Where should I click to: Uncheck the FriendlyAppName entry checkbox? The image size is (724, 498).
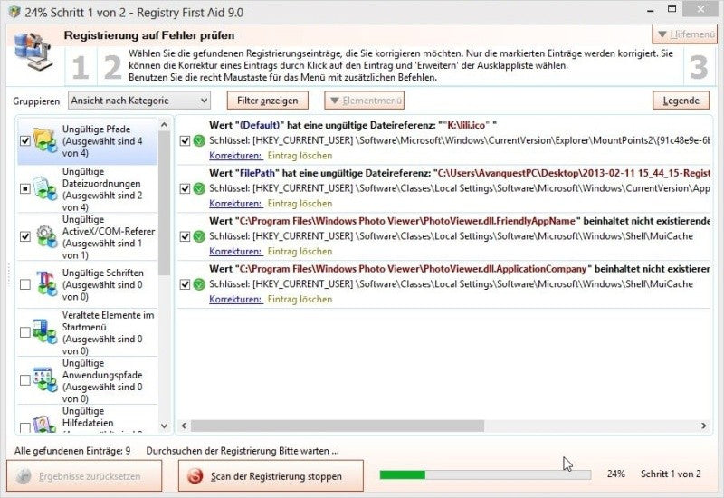tap(185, 236)
